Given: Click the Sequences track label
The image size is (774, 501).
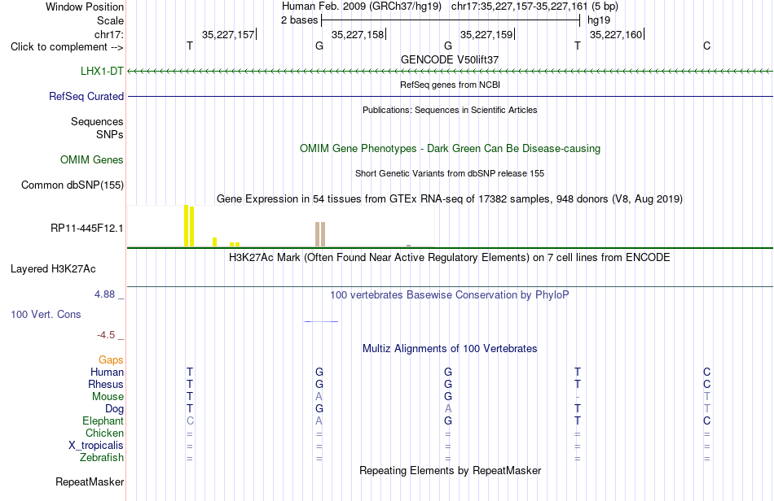Looking at the screenshot, I should point(97,121).
